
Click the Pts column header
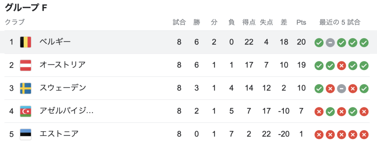301,22
